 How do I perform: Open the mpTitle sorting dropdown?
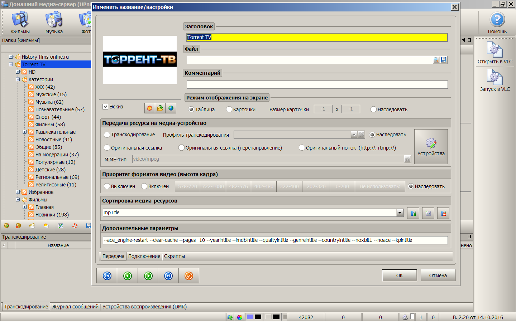tap(400, 213)
